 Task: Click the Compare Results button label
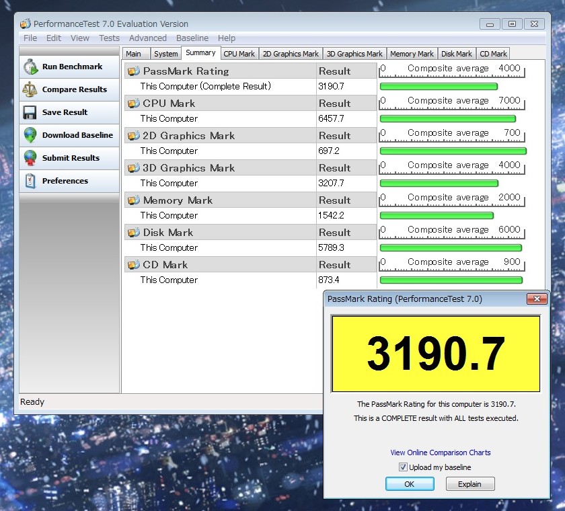[75, 89]
